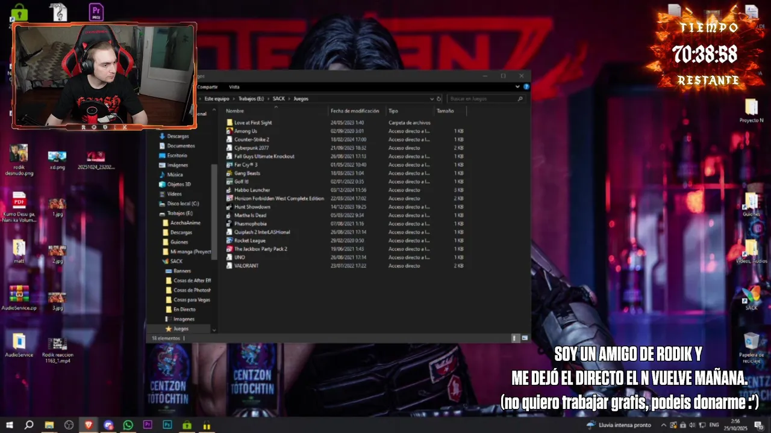Click Trabajos (E:) in the address breadcrumb
This screenshot has width=771, height=433.
coord(251,99)
